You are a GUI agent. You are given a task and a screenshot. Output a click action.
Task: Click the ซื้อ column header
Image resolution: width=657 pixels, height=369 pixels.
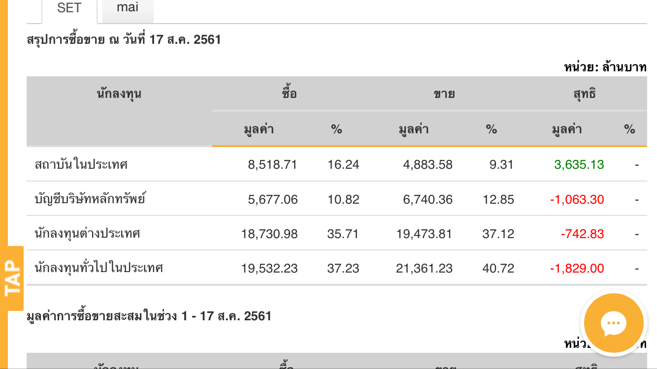click(289, 93)
